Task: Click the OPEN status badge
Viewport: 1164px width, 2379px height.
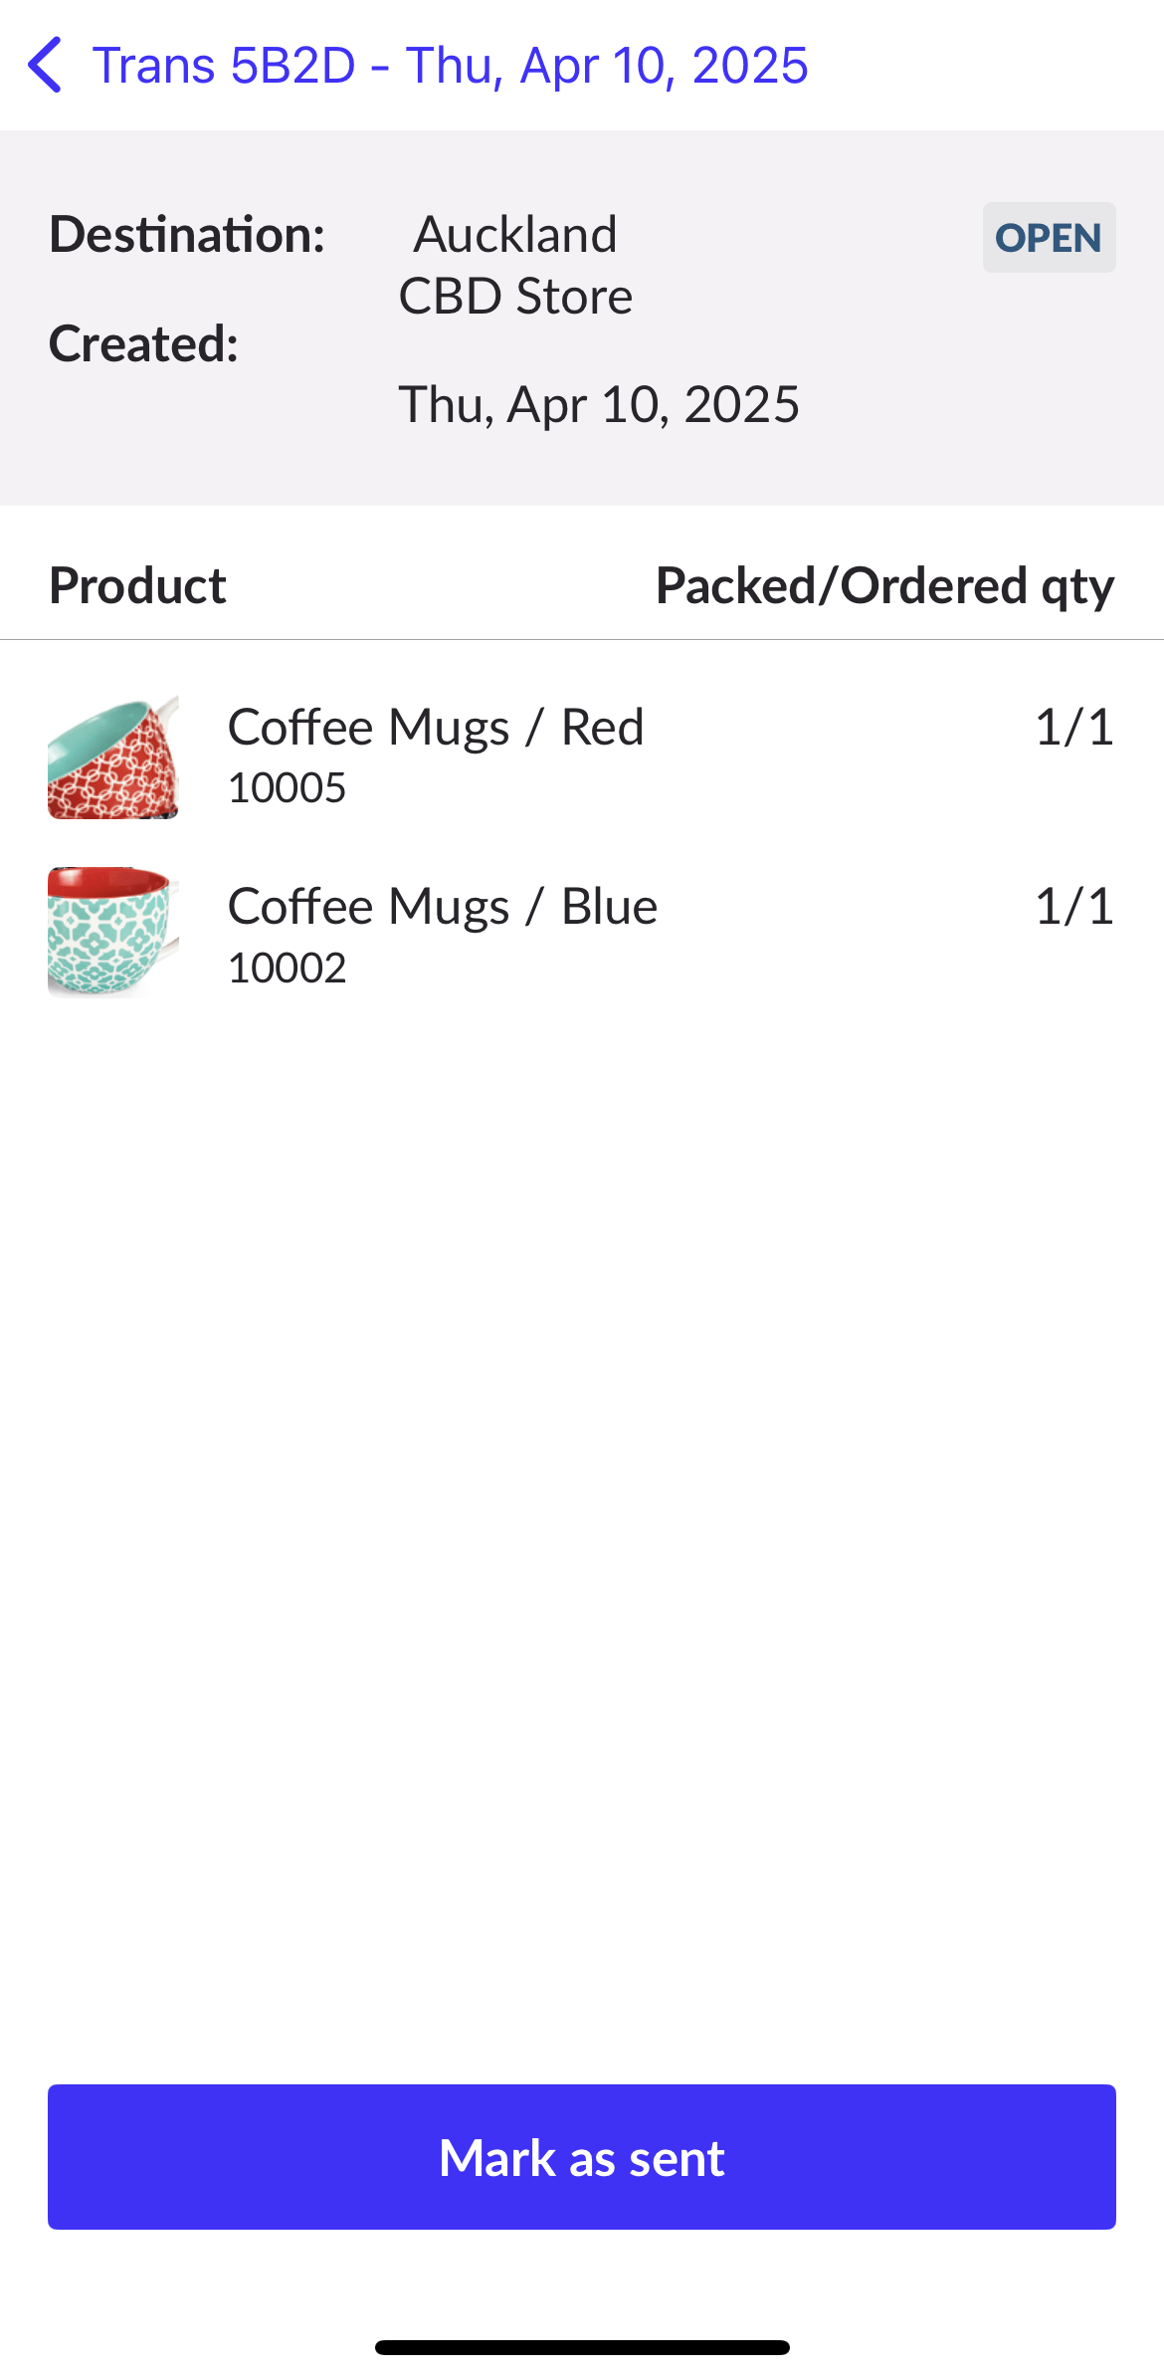Action: coord(1049,238)
